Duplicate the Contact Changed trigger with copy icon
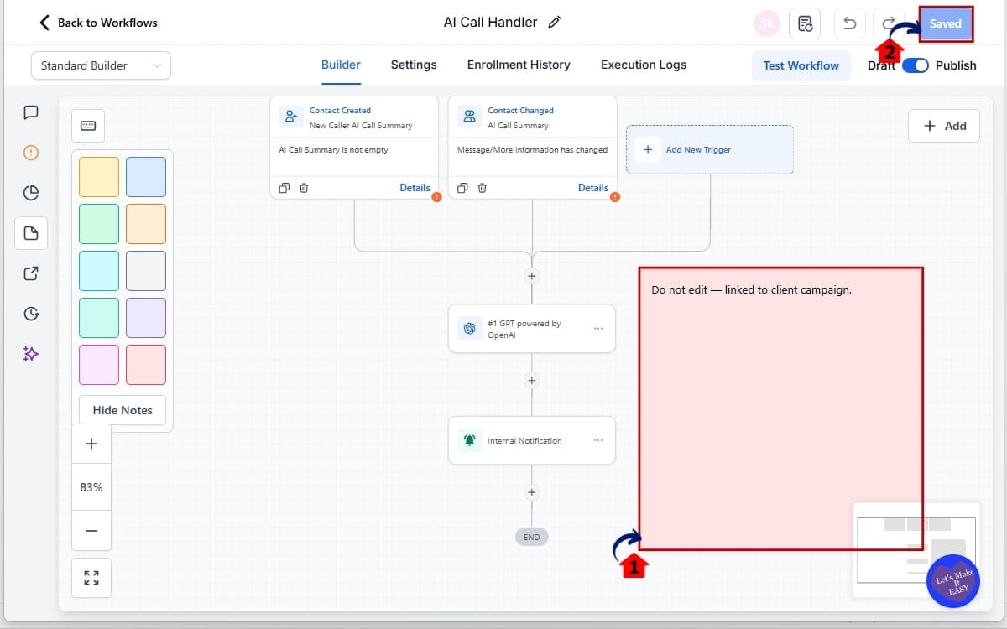Image resolution: width=1007 pixels, height=629 pixels. click(462, 188)
